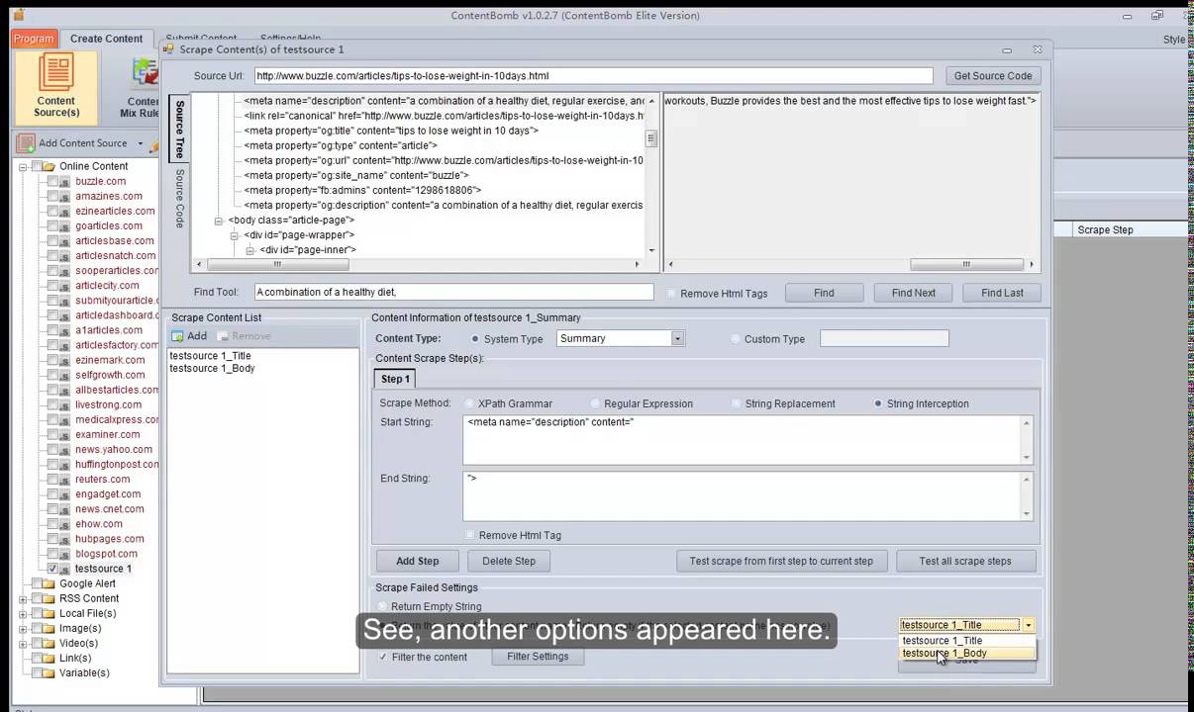Expand the RSS Content tree node
The width and height of the screenshot is (1194, 712).
pyautogui.click(x=23, y=598)
